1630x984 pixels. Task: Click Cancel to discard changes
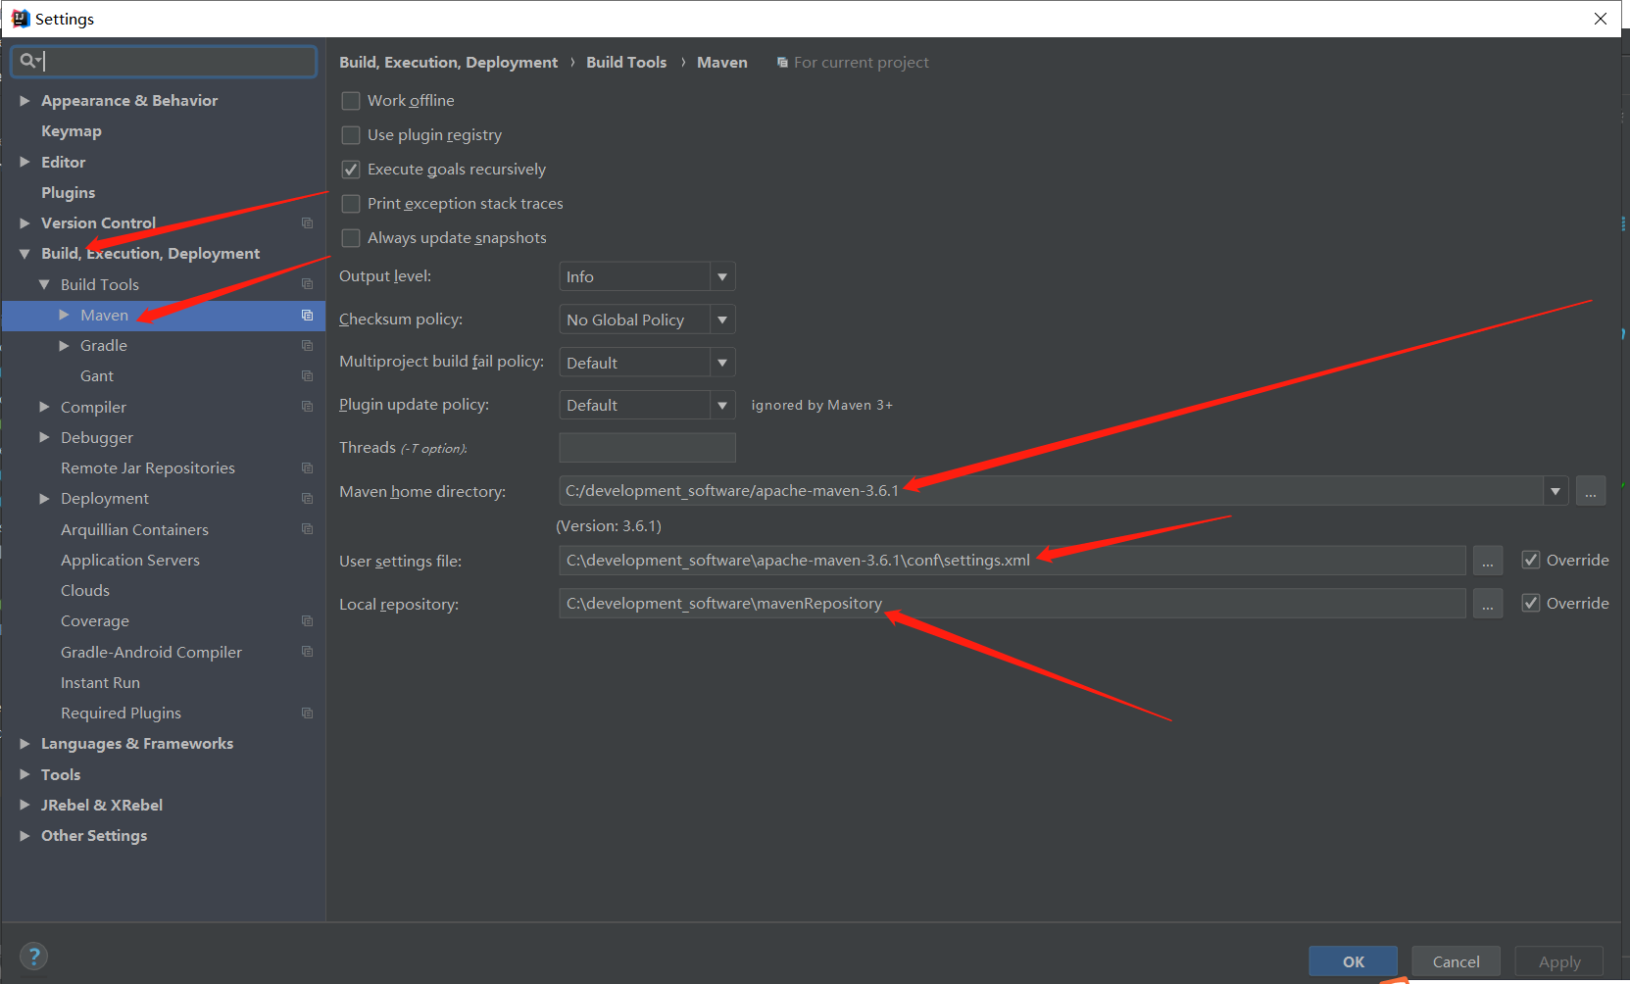coord(1457,961)
